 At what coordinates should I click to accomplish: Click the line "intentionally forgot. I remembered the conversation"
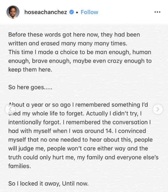tap(80, 122)
